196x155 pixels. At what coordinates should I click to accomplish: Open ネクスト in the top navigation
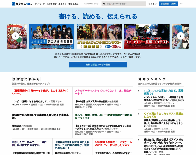coord(62,4)
